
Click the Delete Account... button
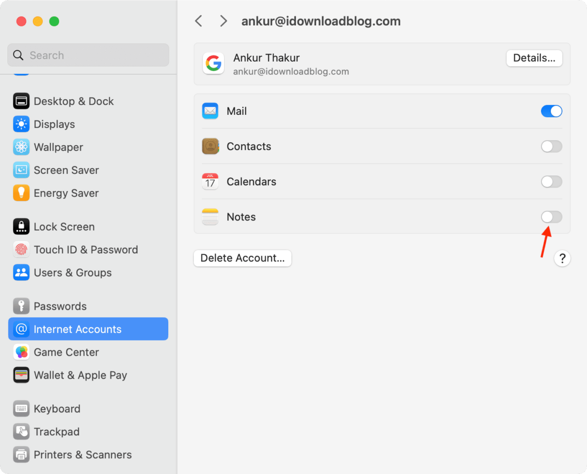pyautogui.click(x=243, y=258)
